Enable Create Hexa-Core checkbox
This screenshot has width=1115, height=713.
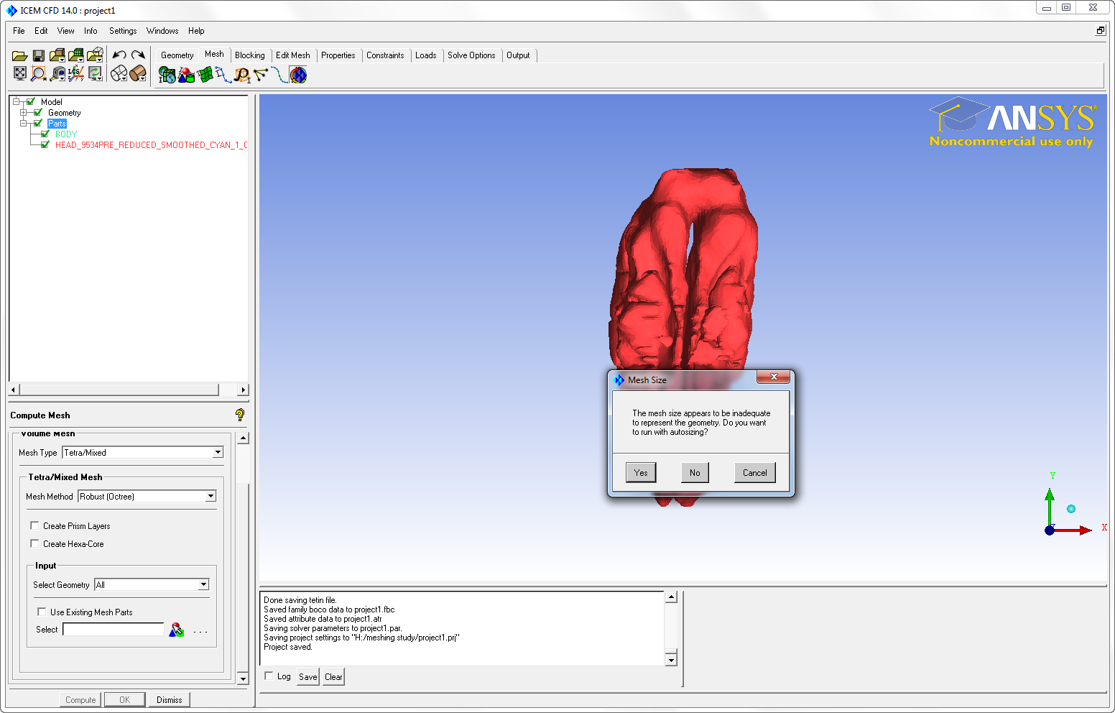pos(34,543)
